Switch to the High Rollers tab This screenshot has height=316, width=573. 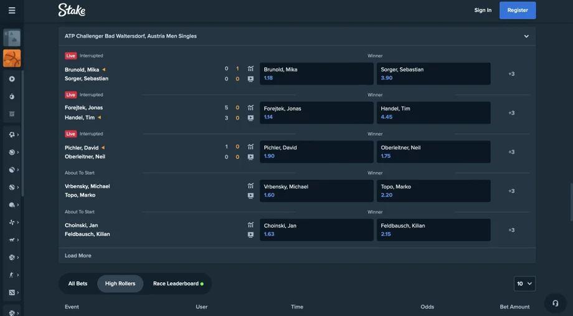120,284
